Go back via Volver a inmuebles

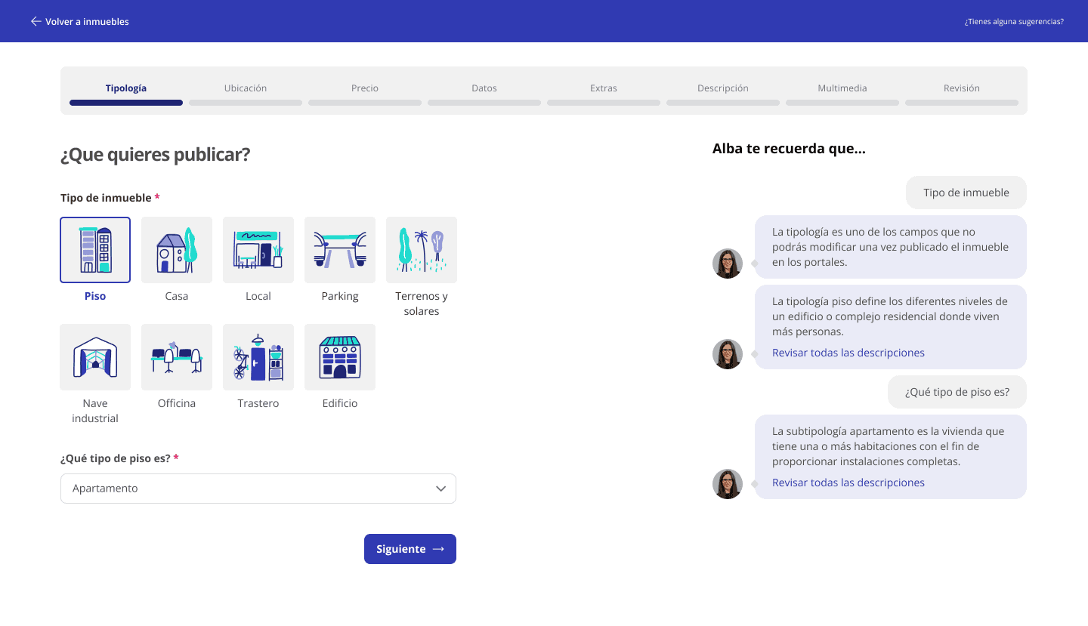tap(79, 22)
